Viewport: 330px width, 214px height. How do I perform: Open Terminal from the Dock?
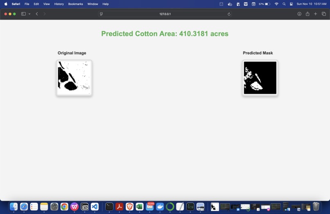(109, 207)
